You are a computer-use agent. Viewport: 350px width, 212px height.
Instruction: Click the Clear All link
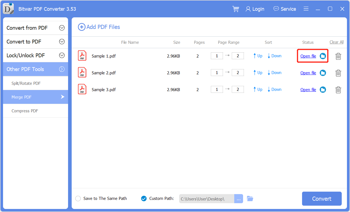pyautogui.click(x=336, y=42)
